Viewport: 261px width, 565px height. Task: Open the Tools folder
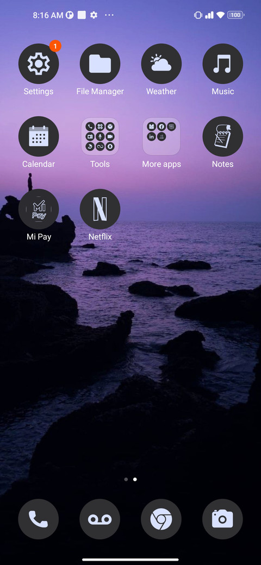coord(100,136)
